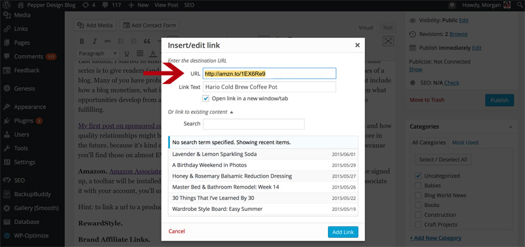The height and width of the screenshot is (247, 525).
Task: Close the Insert/edit link dialog
Action: [x=357, y=45]
